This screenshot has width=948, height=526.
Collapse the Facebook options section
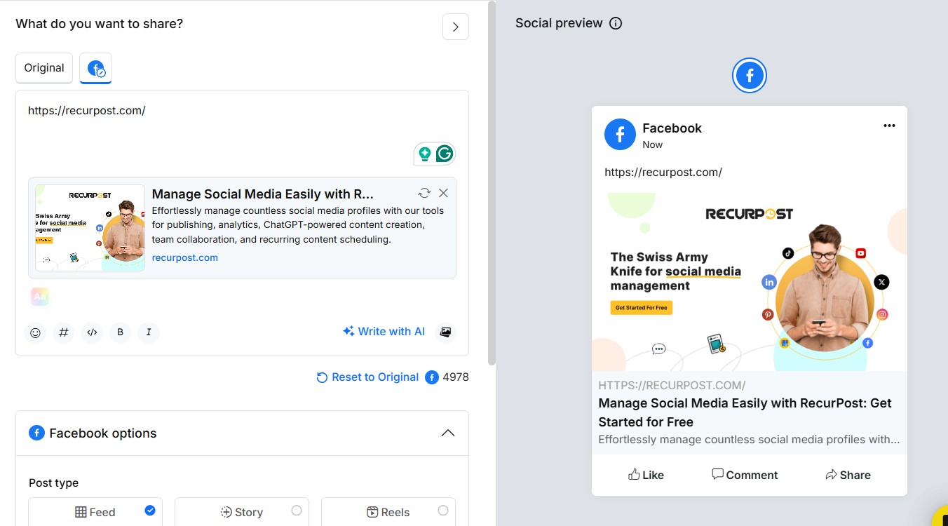click(448, 433)
